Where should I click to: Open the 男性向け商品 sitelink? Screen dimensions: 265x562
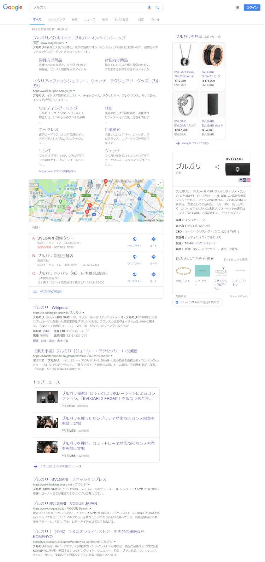[x=51, y=60]
